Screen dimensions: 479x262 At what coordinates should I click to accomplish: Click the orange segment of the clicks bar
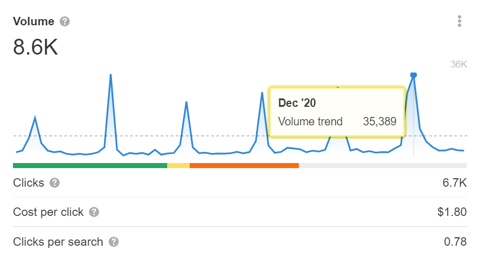click(x=244, y=165)
